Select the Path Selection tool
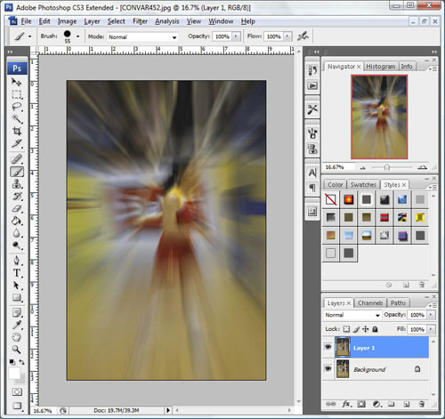The height and width of the screenshot is (419, 445). [16, 286]
